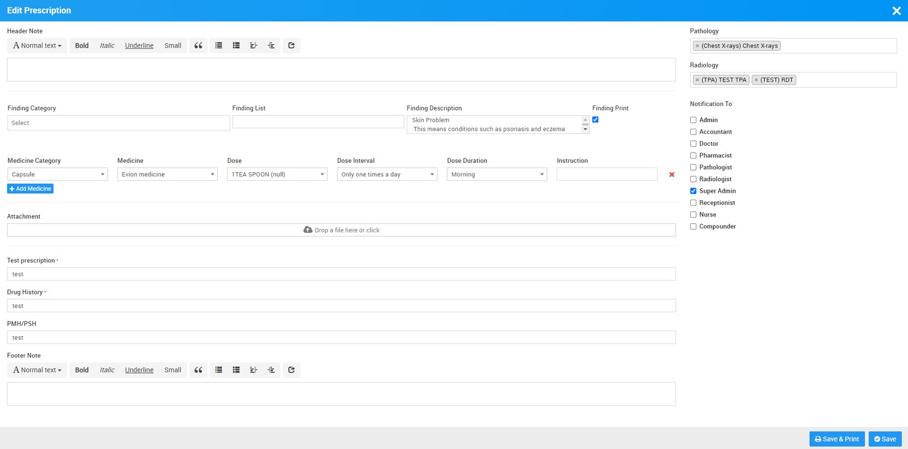Delete the medicine row with red X
Viewport: 908px width, 449px height.
672,175
